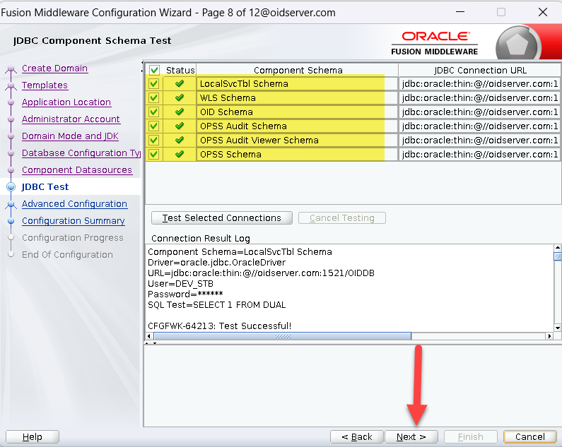Click green status checkmark for OPSS Schema
The height and width of the screenshot is (447, 562).
(x=180, y=155)
